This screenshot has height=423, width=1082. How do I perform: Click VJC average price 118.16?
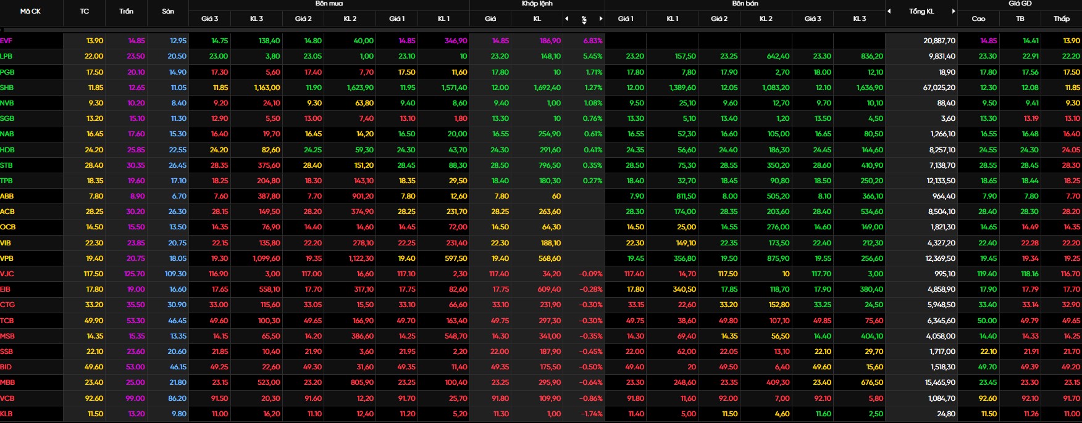pos(1030,274)
